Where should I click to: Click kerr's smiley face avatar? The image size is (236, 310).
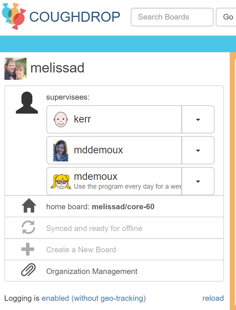coord(61,120)
